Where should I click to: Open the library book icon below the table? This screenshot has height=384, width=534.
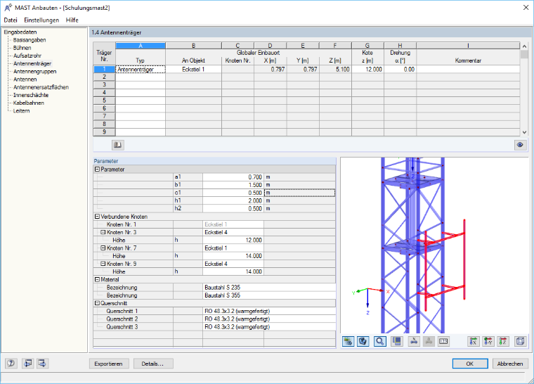point(118,145)
